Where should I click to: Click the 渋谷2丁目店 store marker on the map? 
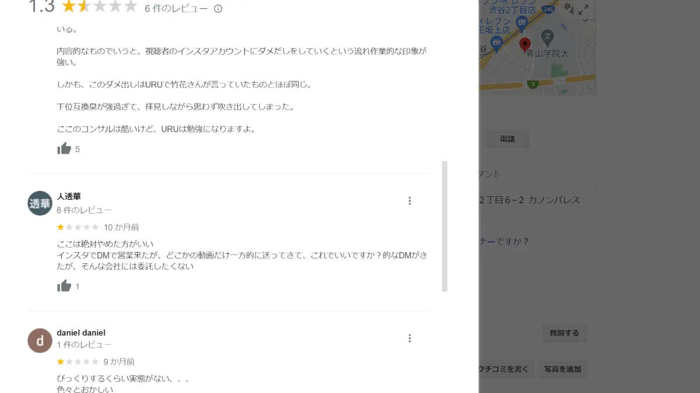[x=521, y=22]
